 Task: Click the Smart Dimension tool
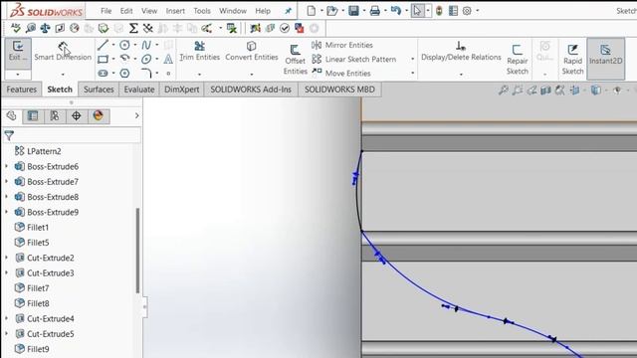[63, 52]
